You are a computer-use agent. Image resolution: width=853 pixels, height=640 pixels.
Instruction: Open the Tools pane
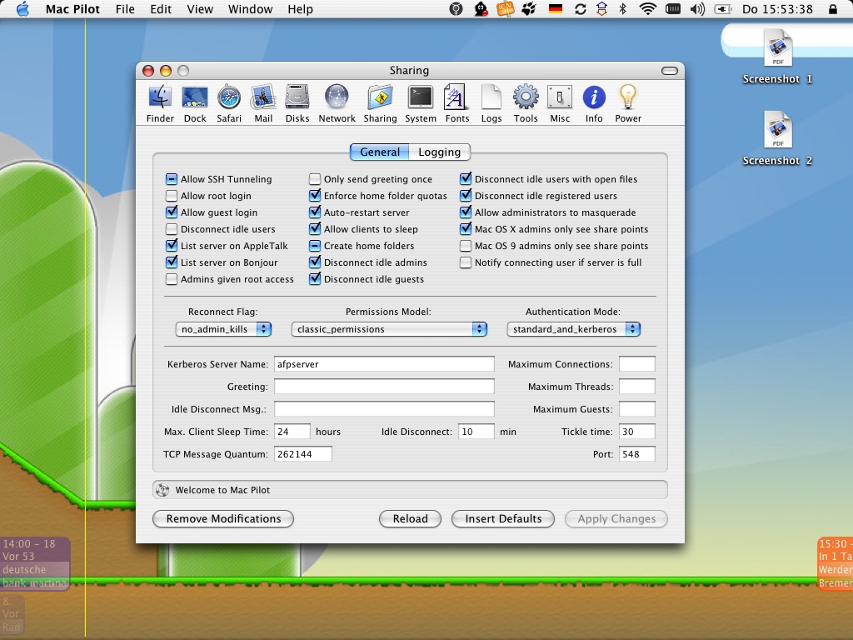coord(526,104)
